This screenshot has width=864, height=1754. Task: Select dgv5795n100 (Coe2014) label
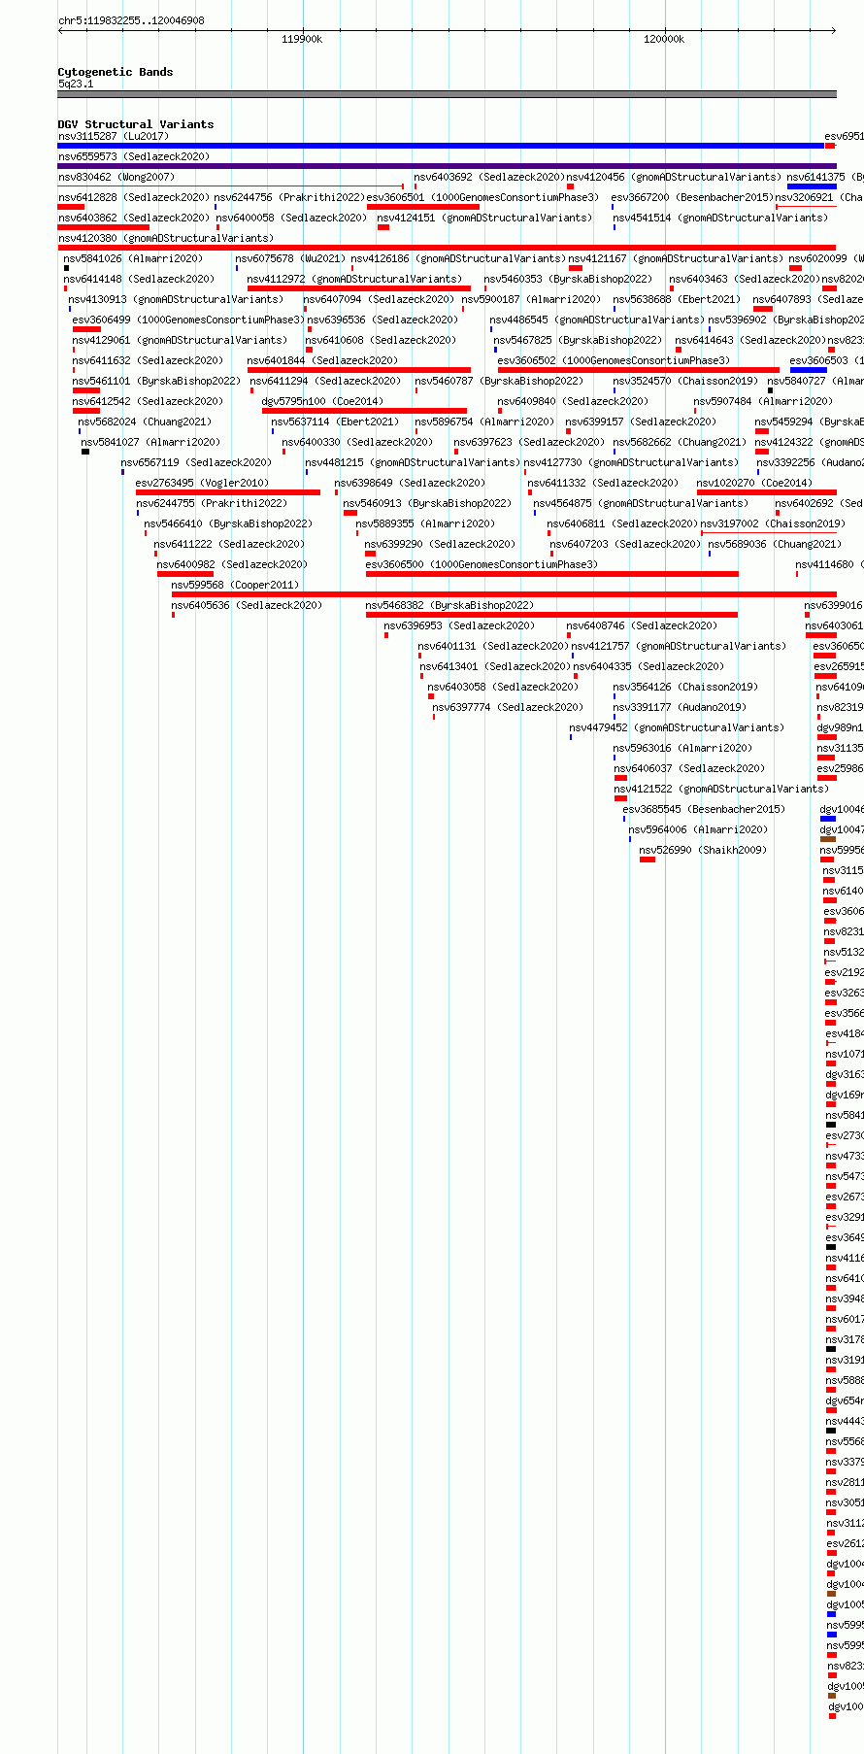pos(322,401)
